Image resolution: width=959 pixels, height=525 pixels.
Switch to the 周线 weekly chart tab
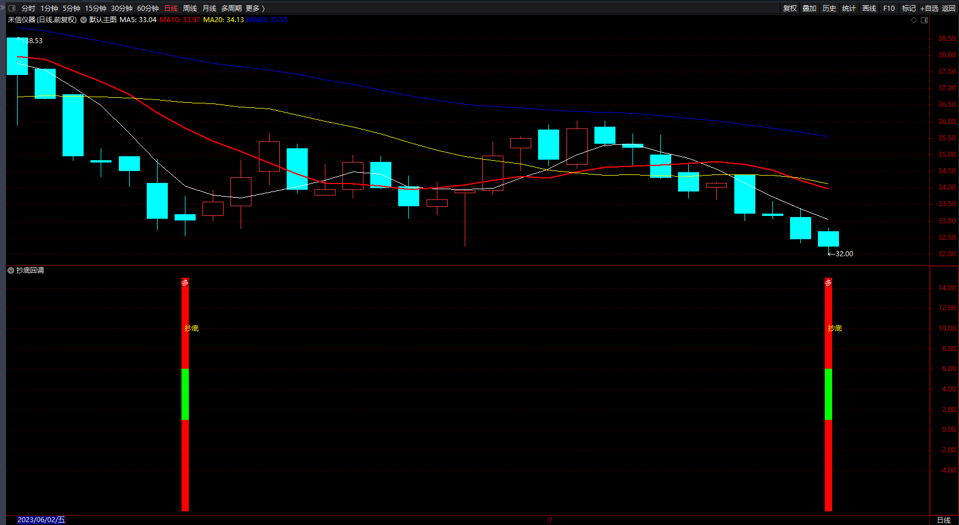pos(190,8)
